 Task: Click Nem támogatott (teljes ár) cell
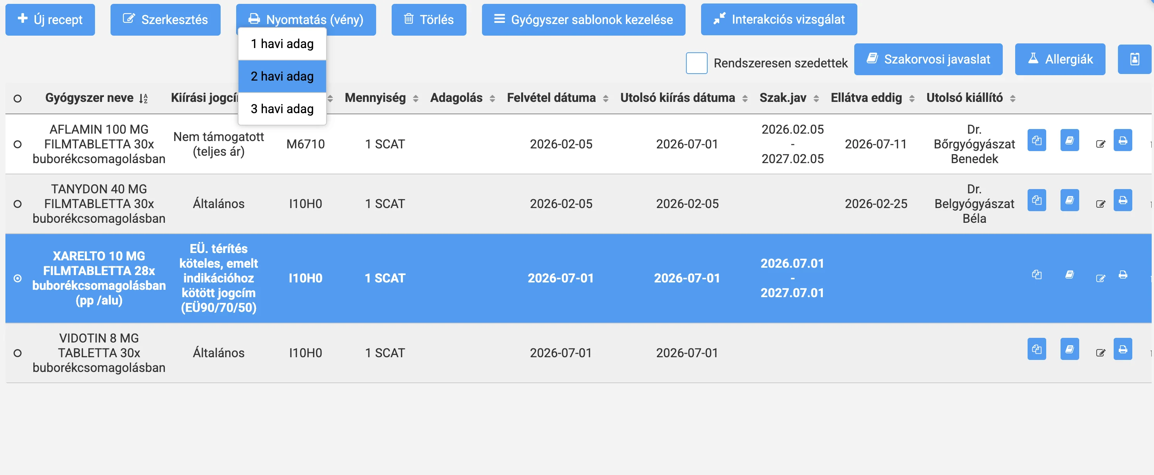point(219,144)
